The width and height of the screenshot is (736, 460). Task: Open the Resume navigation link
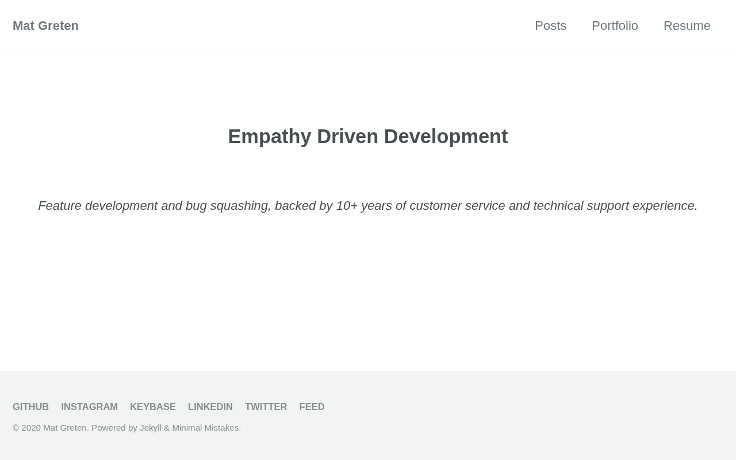pyautogui.click(x=687, y=26)
